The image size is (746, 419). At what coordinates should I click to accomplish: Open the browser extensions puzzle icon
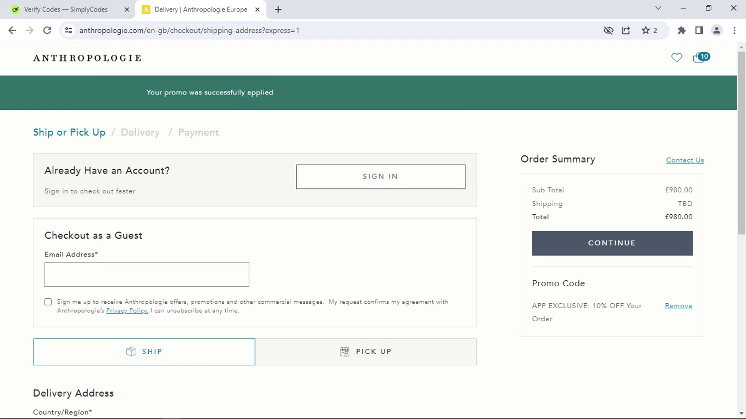(x=682, y=30)
